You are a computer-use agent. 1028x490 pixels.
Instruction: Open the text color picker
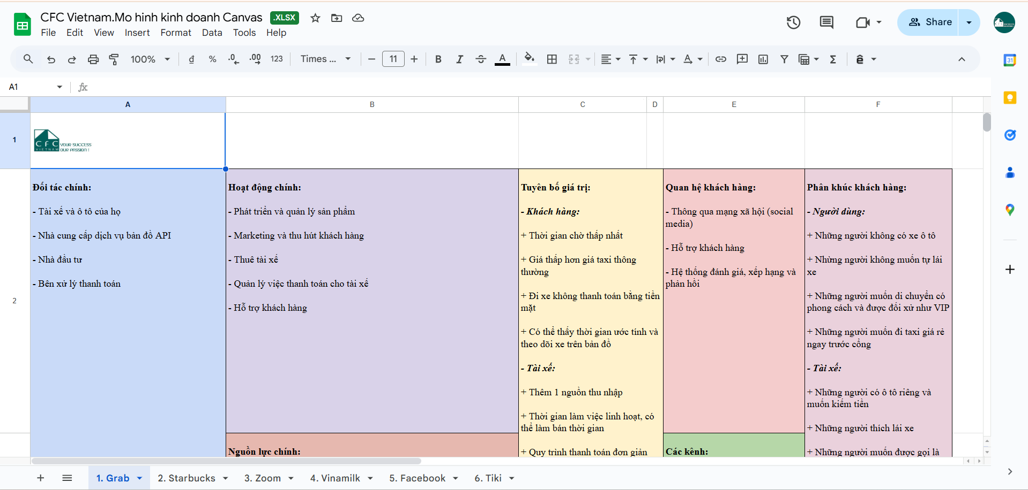coord(502,59)
